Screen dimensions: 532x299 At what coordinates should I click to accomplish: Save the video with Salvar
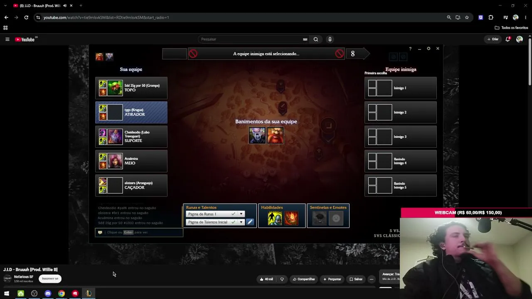(x=356, y=279)
